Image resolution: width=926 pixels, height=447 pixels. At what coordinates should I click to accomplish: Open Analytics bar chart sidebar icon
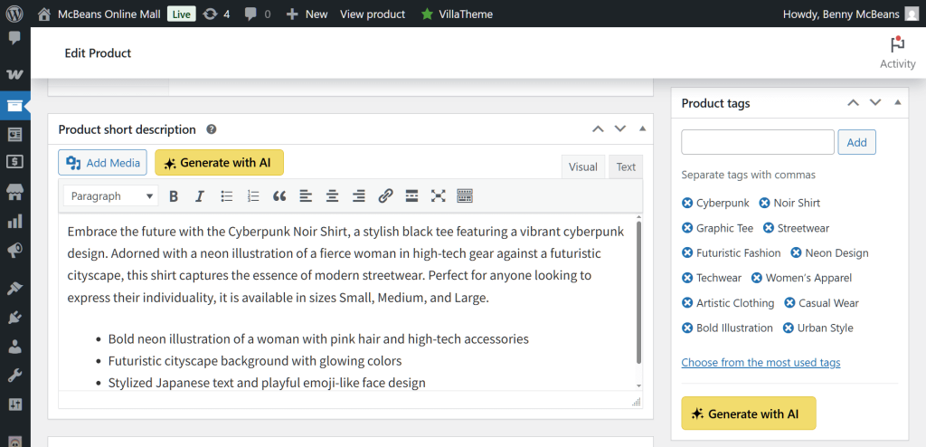click(x=14, y=221)
